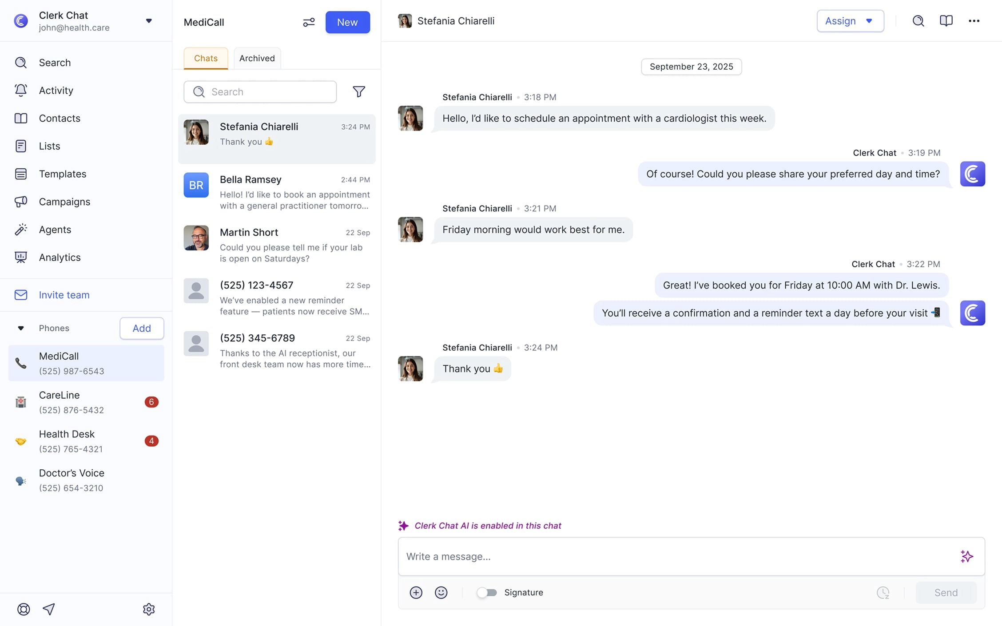Screen dimensions: 1002x626
Task: Search within conversation using header magnifier
Action: [918, 21]
